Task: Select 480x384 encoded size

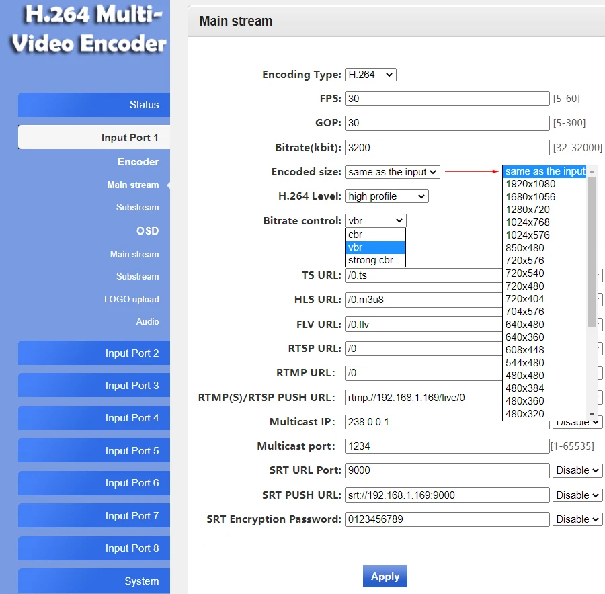Action: click(544, 388)
